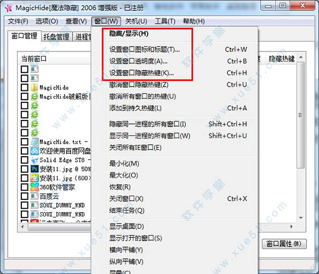This screenshot has height=274, width=319.
Task: Click the 窗口属性(M) button
Action: pyautogui.click(x=284, y=244)
